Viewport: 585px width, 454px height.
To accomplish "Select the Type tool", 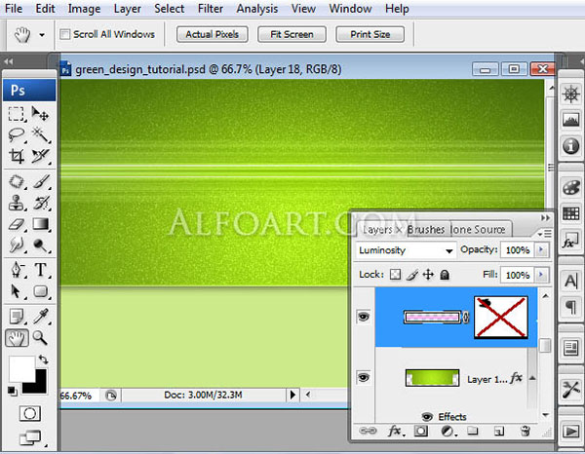I will (41, 270).
